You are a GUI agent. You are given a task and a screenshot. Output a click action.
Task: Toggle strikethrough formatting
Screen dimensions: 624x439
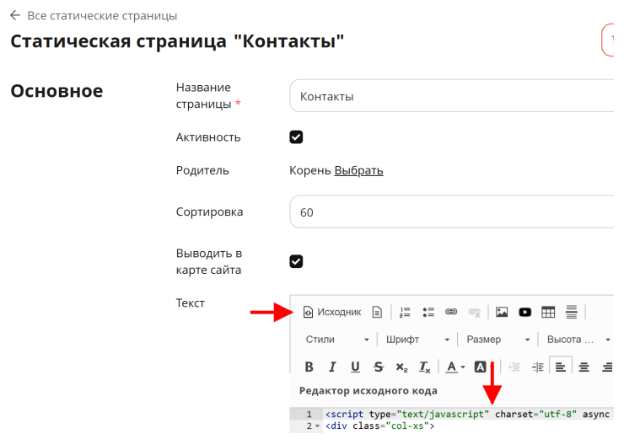coord(379,367)
